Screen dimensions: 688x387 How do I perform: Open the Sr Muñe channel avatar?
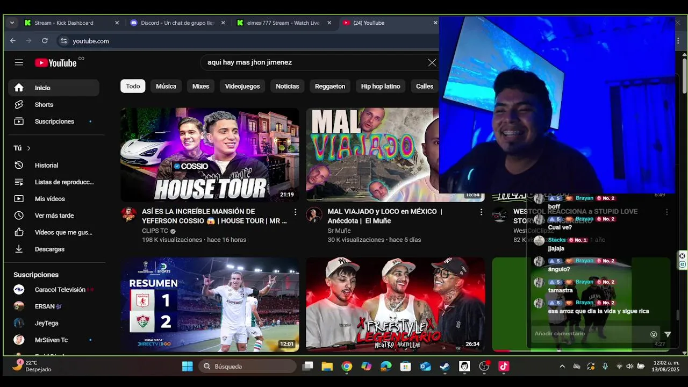[x=314, y=214]
